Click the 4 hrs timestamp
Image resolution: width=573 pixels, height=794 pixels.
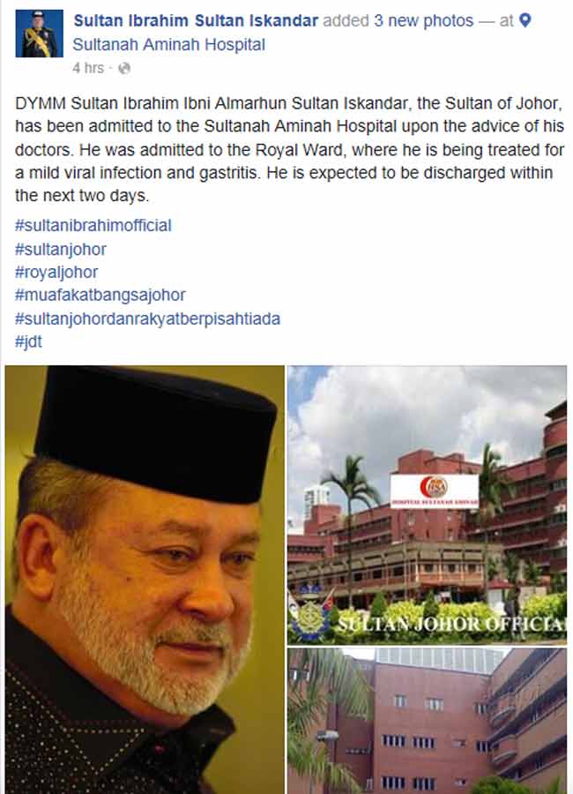click(x=88, y=68)
